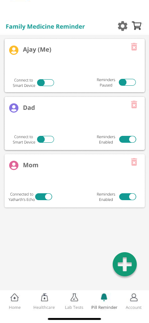Go to the Home tab
Viewport: 149px width, 323px height.
[15, 301]
